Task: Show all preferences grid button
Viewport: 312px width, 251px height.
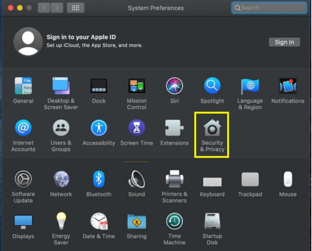Action: coord(76,8)
